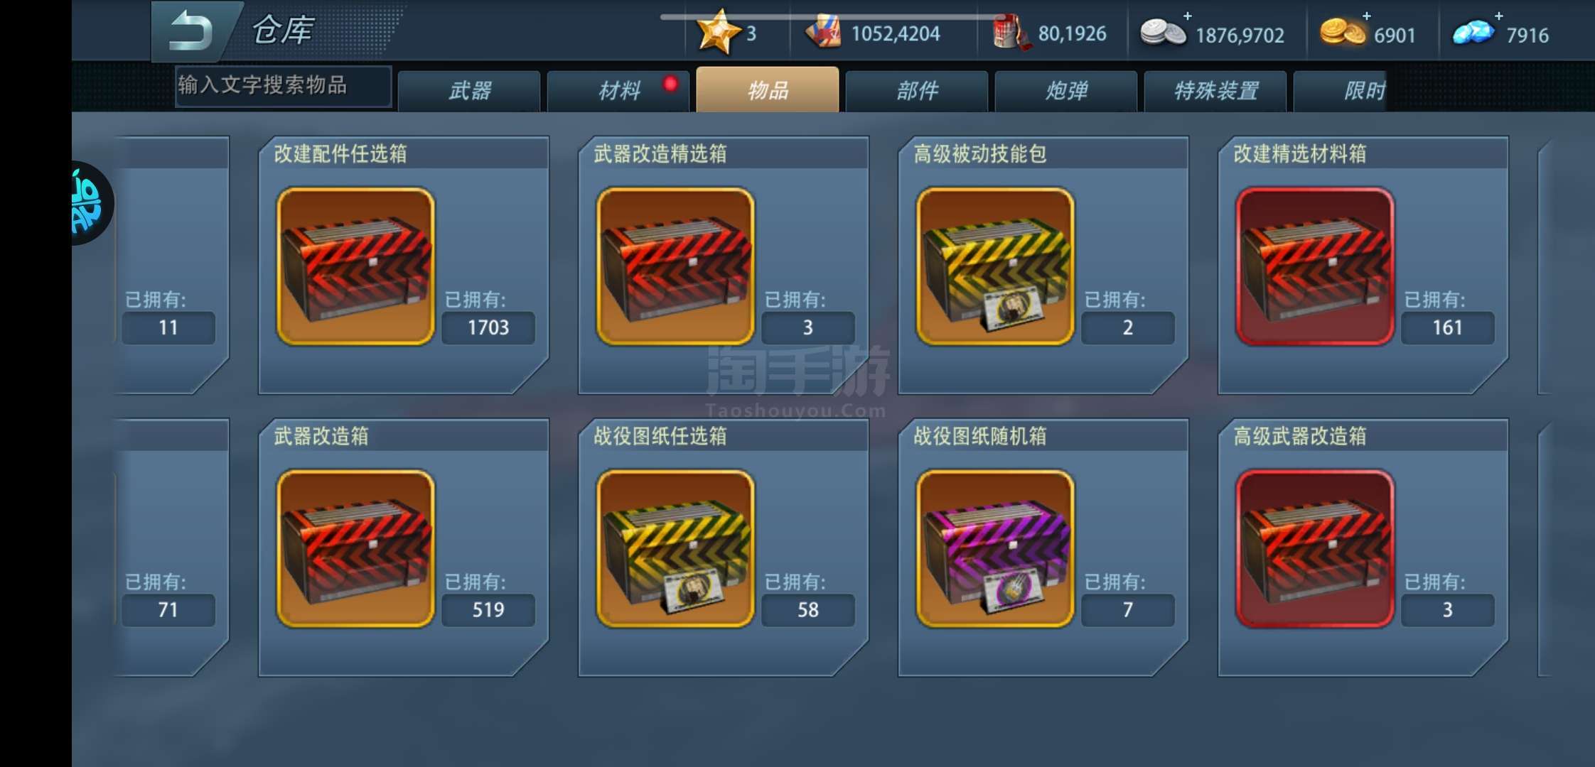Open the 炮弹 tab
This screenshot has width=1595, height=767.
click(x=1066, y=91)
